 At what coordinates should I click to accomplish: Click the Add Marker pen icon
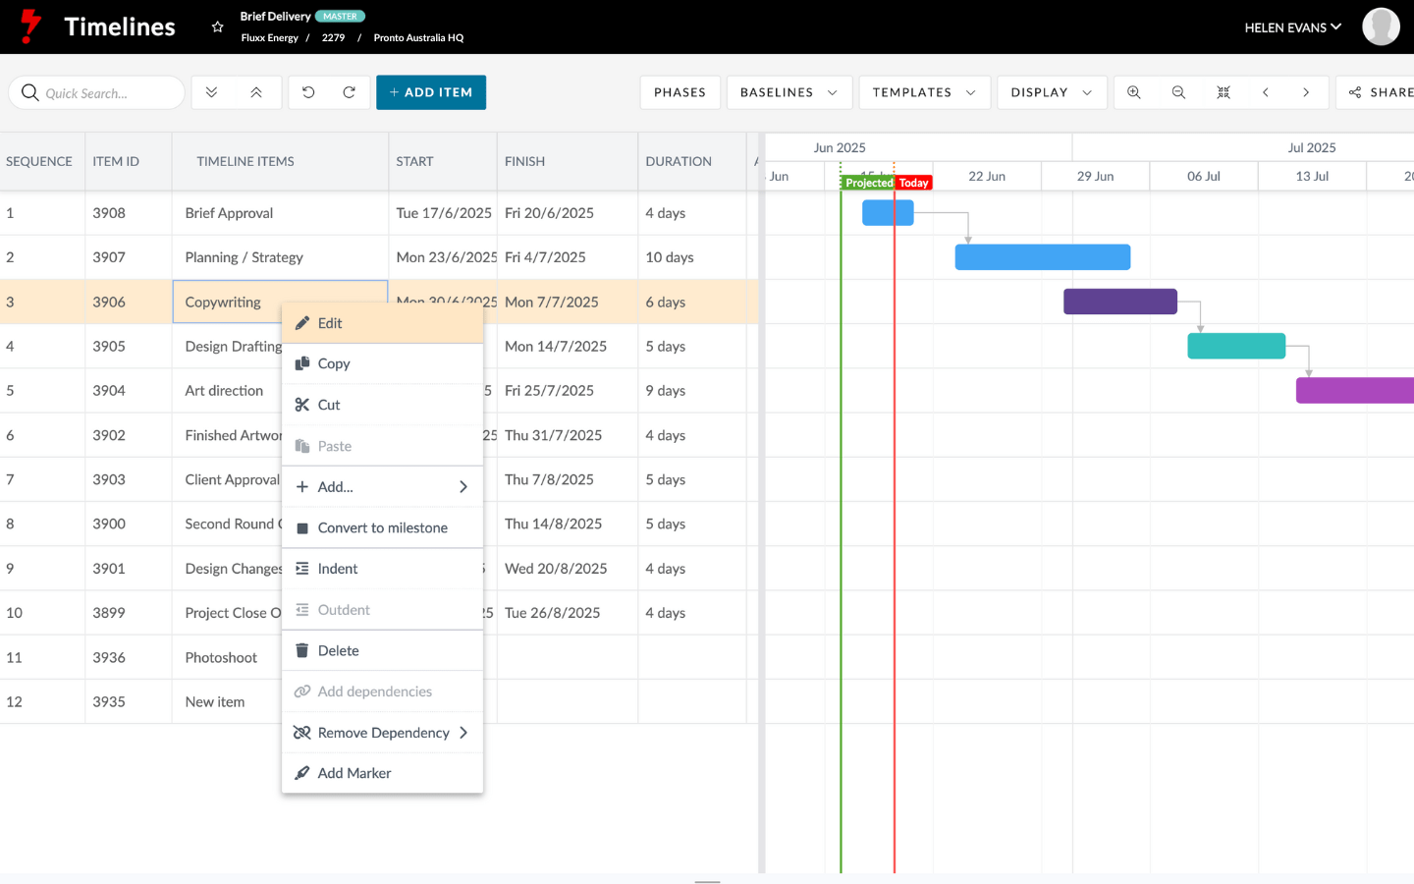(x=302, y=773)
